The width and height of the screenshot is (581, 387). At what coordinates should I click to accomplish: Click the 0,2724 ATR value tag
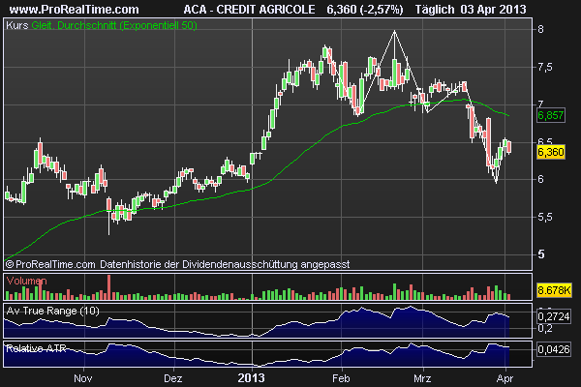click(x=554, y=316)
